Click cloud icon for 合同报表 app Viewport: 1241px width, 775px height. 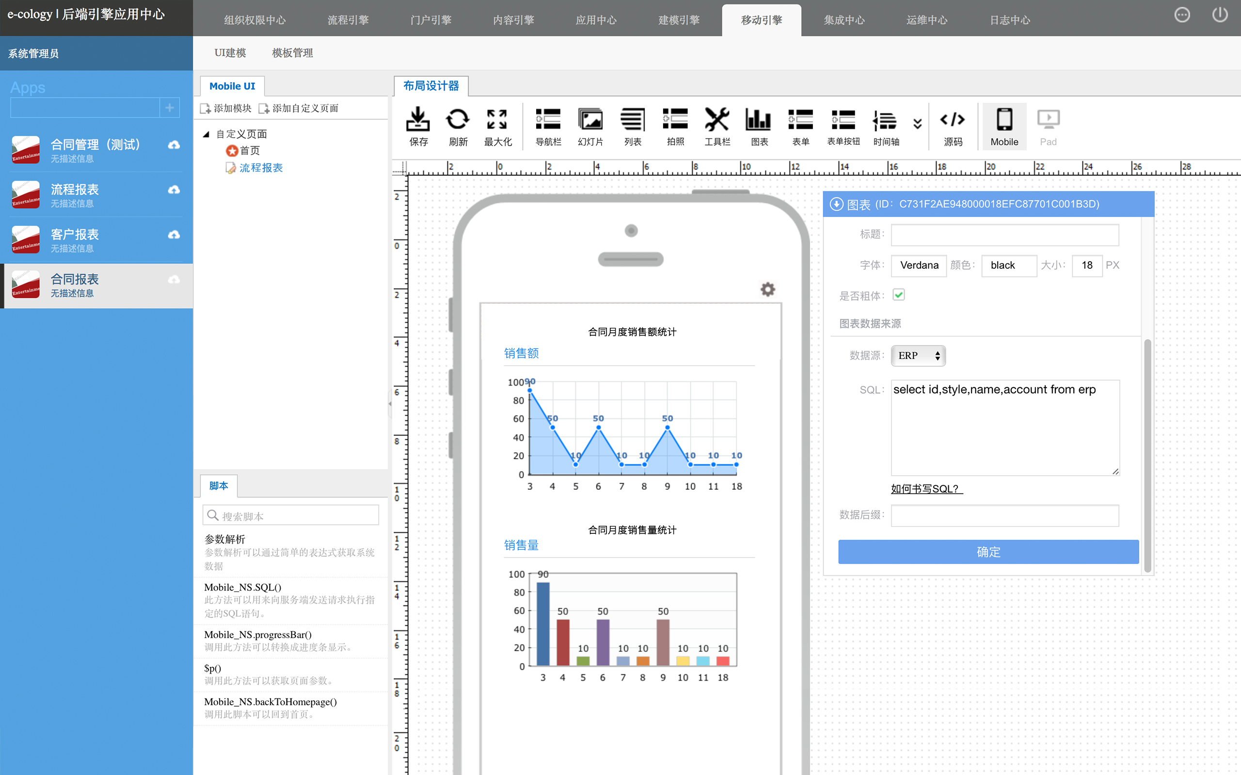[174, 279]
